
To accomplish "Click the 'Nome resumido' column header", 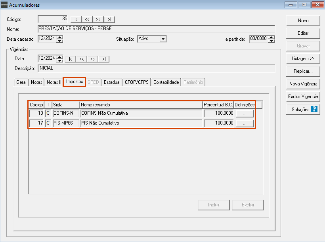I will tap(141, 105).
